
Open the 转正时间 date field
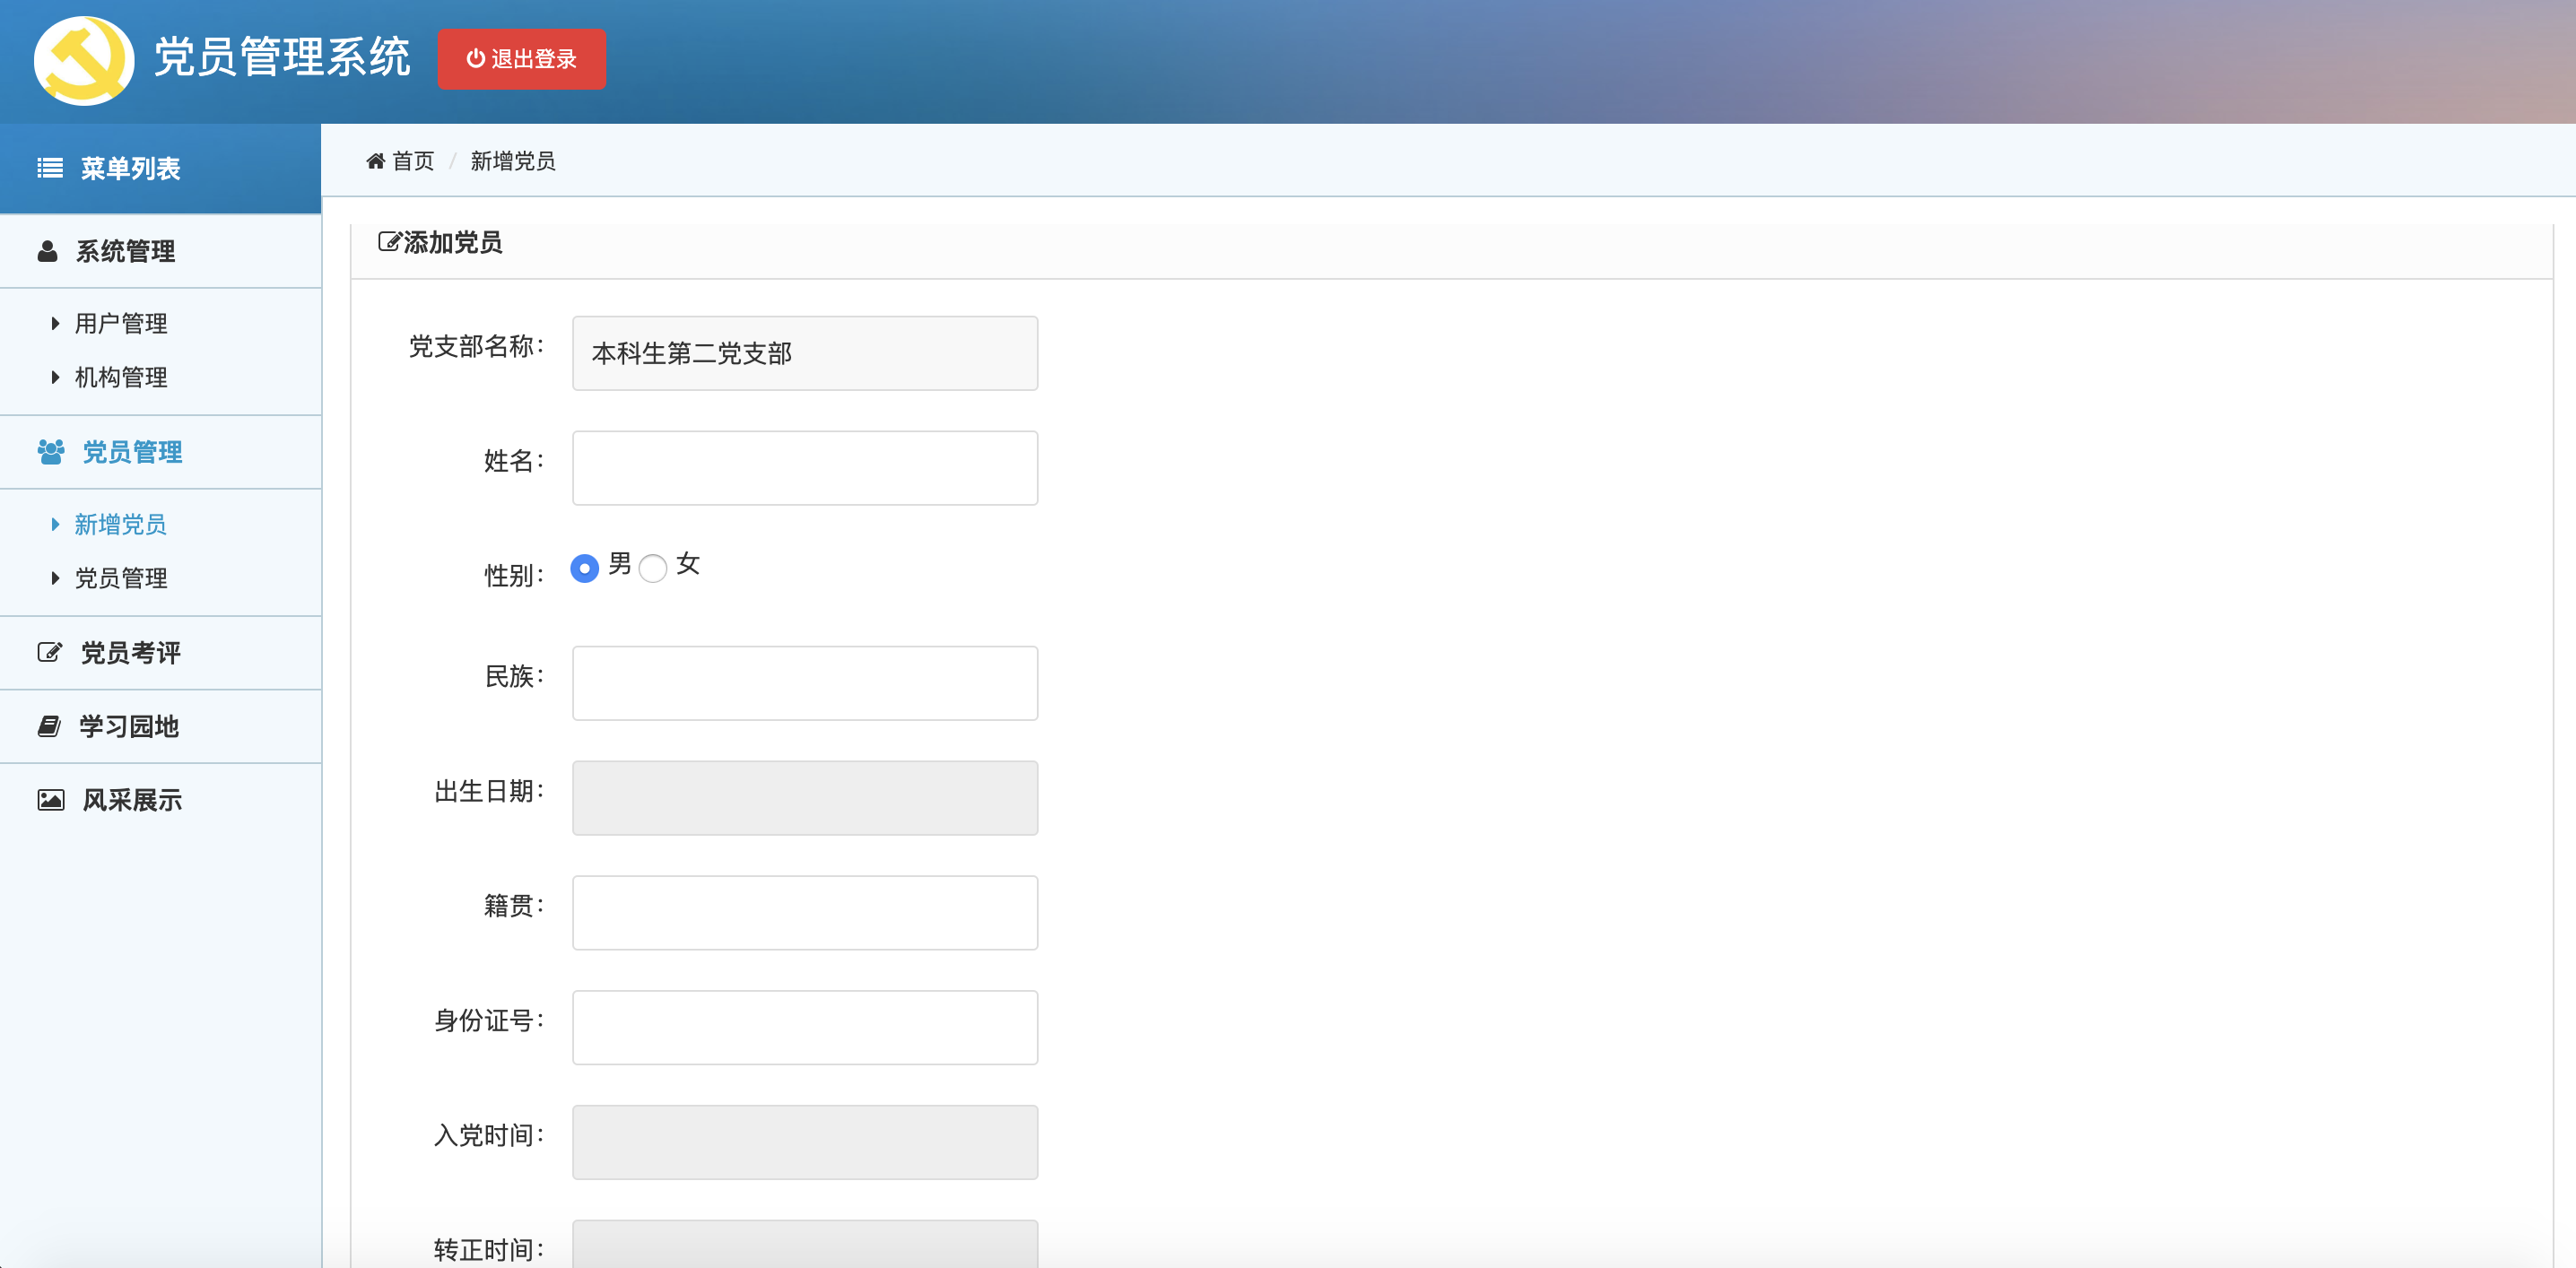[805, 1244]
